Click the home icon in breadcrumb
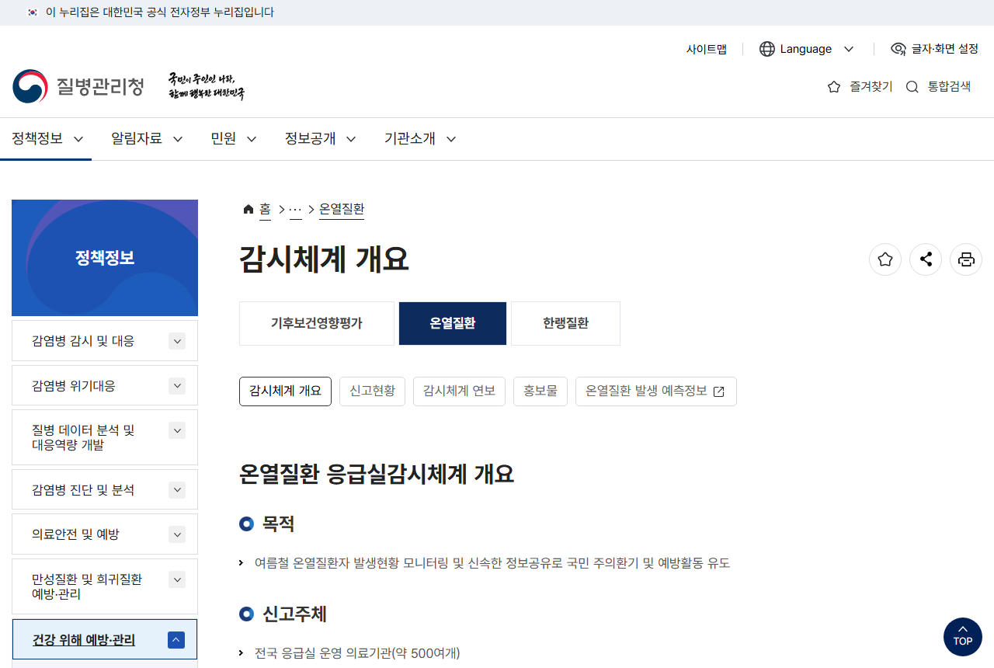 248,209
